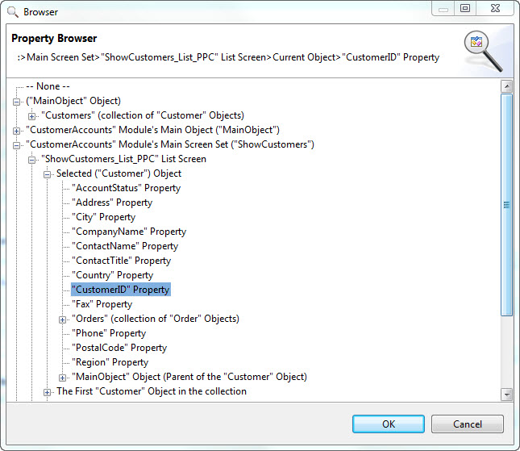Expand the "Orders" collection node

[x=63, y=319]
